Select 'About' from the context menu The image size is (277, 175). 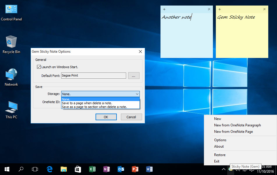click(x=219, y=146)
